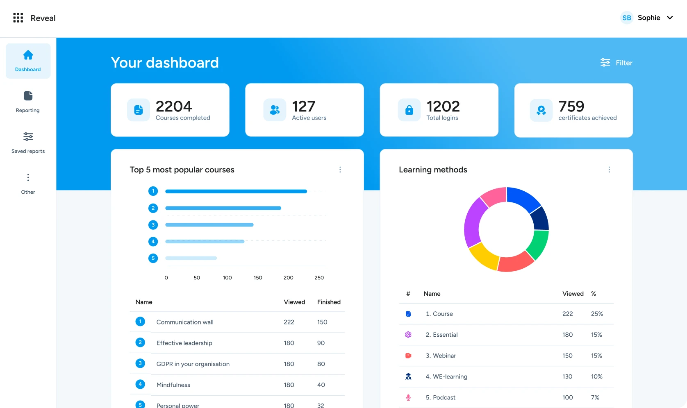Go to the Dashboard sidebar item
The width and height of the screenshot is (687, 408).
(28, 61)
